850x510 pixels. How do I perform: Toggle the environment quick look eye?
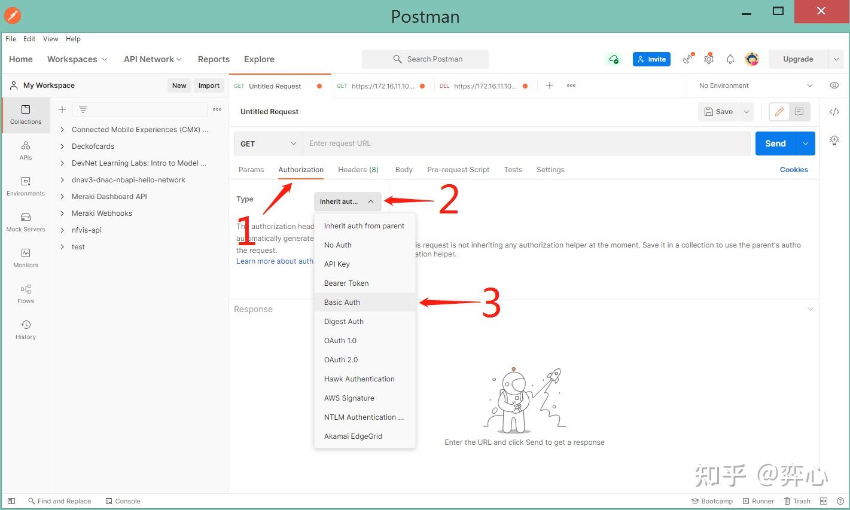(834, 85)
